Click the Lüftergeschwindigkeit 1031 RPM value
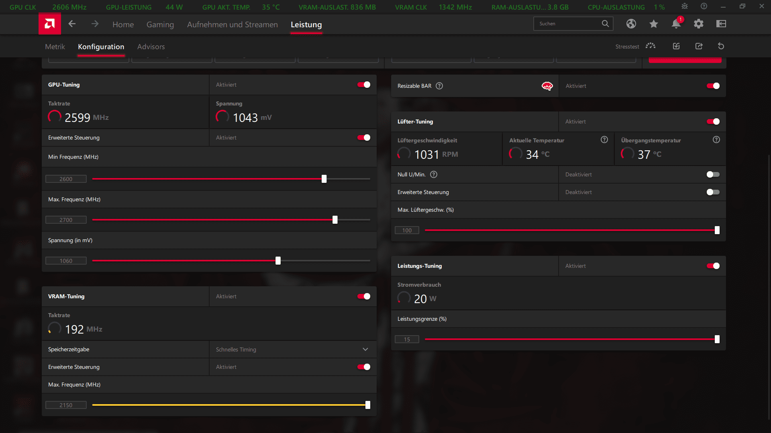Screen dimensions: 771x433 (x=436, y=154)
